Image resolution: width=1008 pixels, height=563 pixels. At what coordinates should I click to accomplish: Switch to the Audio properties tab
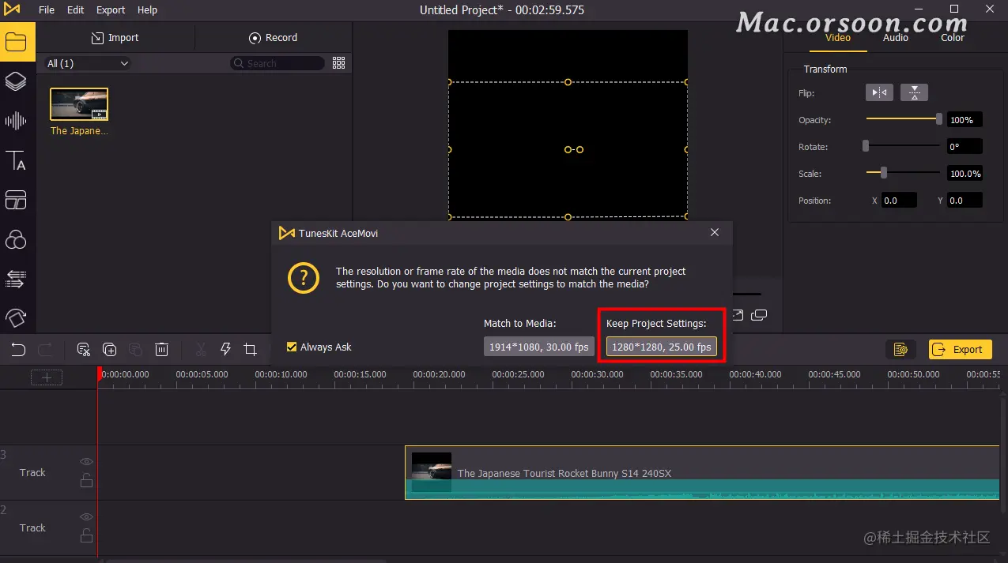click(896, 37)
